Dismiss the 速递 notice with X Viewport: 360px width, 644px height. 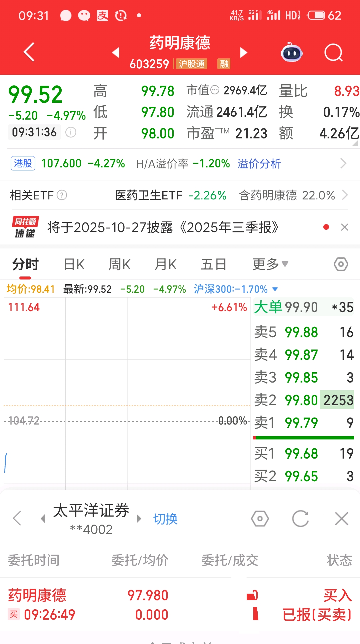[345, 227]
